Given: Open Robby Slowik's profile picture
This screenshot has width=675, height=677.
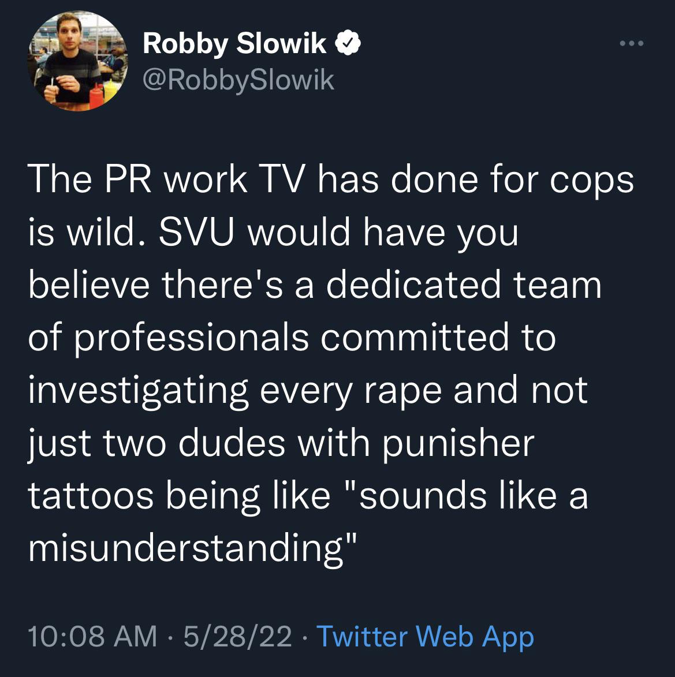Looking at the screenshot, I should click(x=77, y=61).
